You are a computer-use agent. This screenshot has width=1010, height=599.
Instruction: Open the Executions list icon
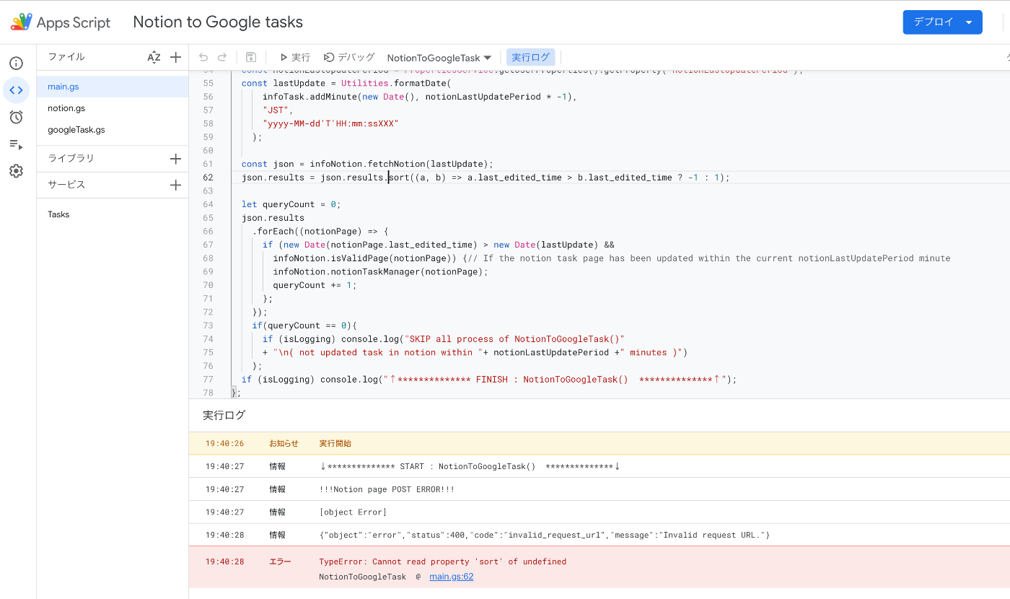pyautogui.click(x=16, y=144)
